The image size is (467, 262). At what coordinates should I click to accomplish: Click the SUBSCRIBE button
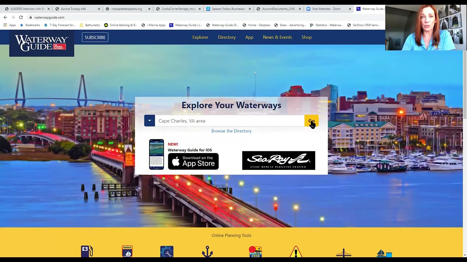pos(95,37)
